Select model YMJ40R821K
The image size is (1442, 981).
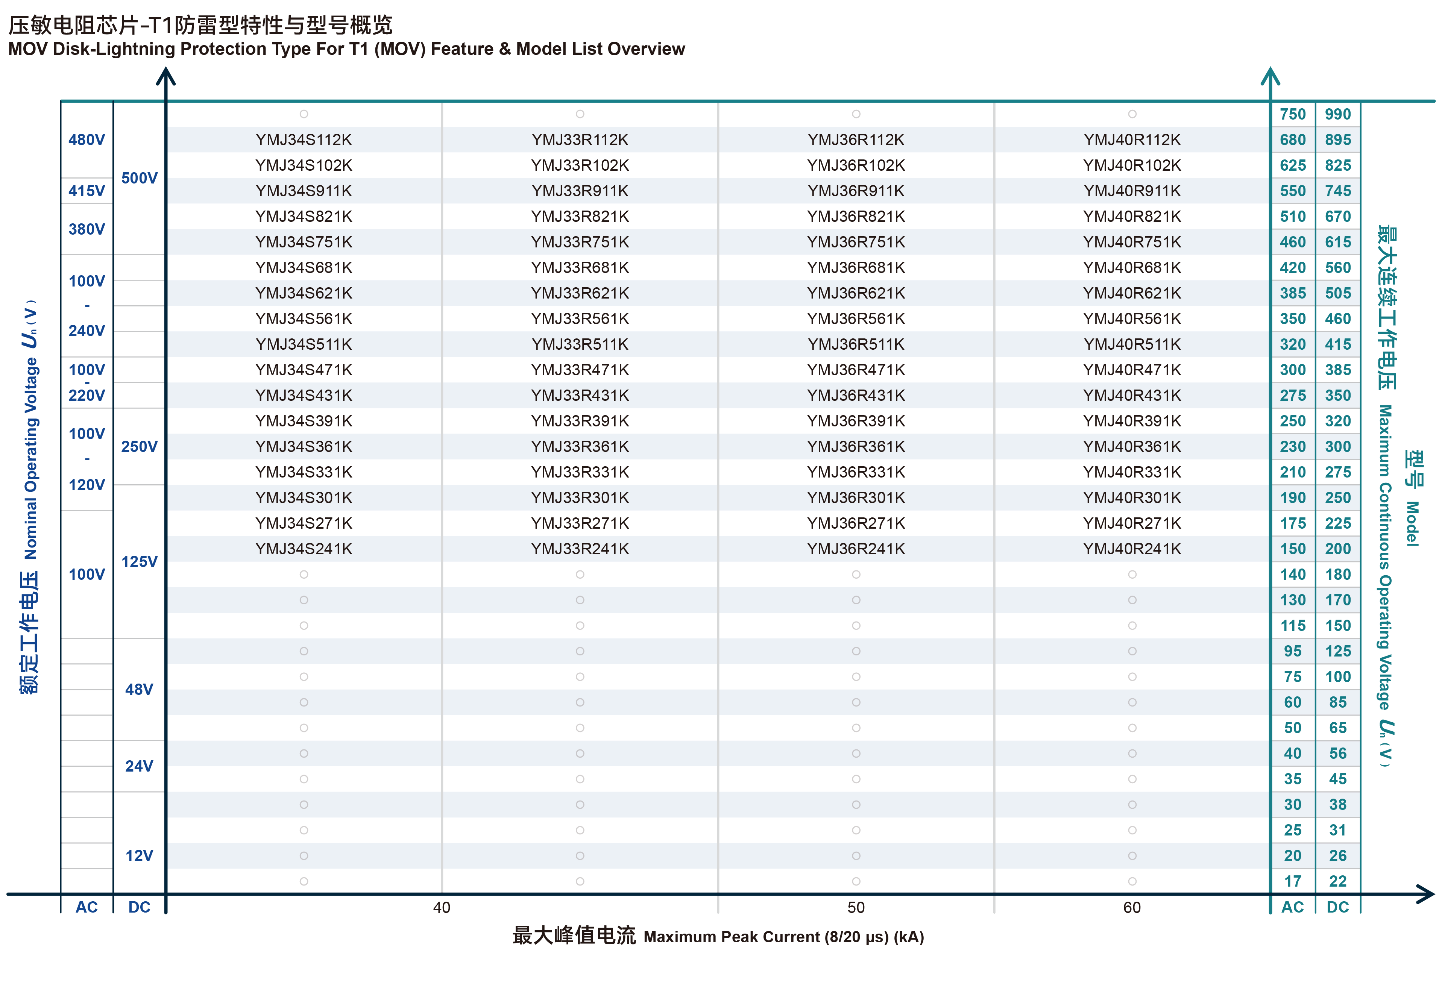(1132, 216)
